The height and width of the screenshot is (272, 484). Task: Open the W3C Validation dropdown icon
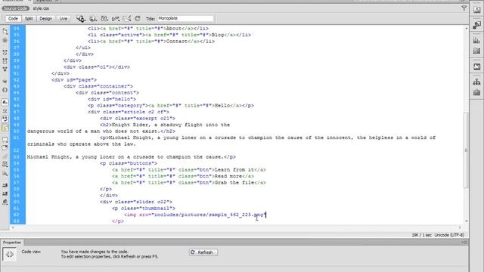[x=116, y=19]
